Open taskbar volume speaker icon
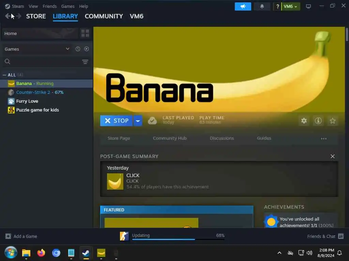This screenshot has width=349, height=261. click(x=309, y=253)
